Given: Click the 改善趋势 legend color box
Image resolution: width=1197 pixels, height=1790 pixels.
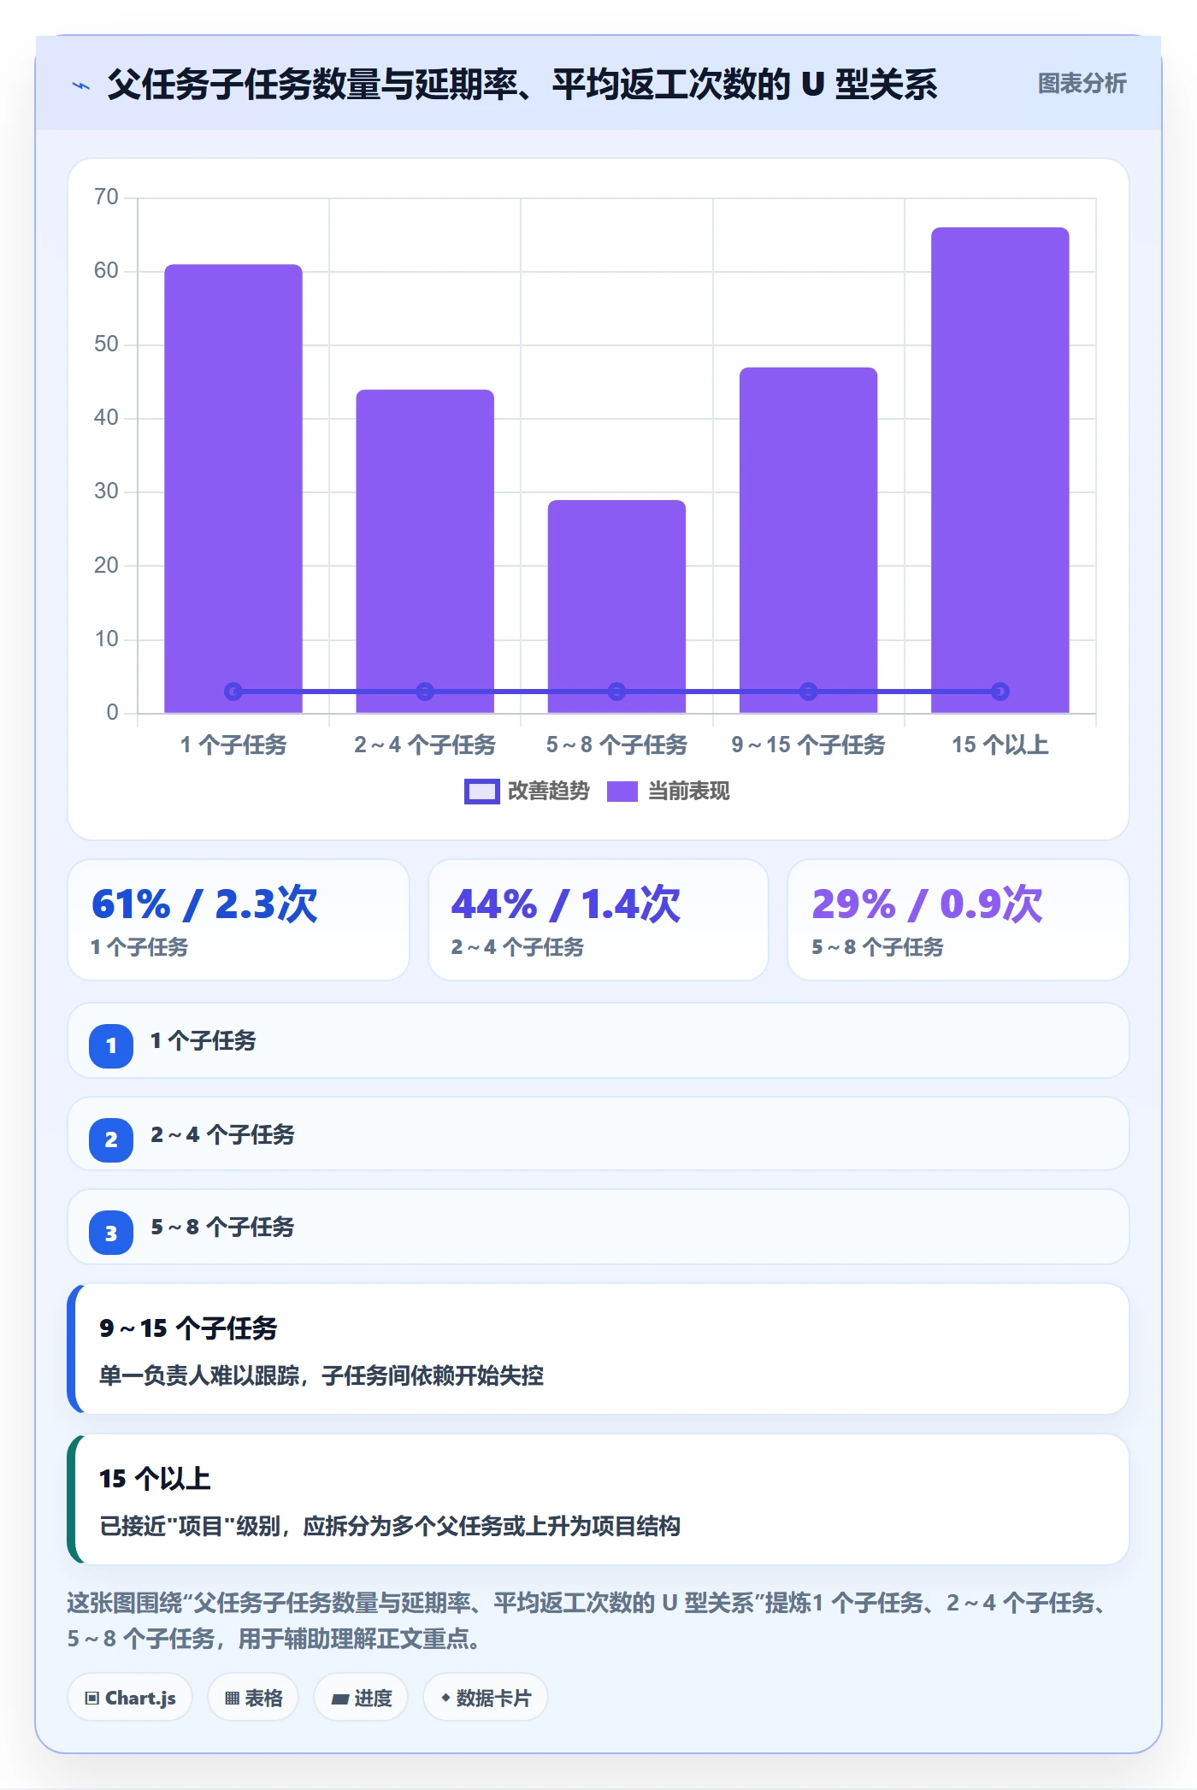Looking at the screenshot, I should 481,792.
